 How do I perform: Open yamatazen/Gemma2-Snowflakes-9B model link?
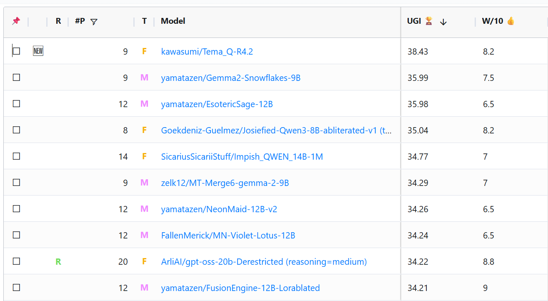click(230, 78)
